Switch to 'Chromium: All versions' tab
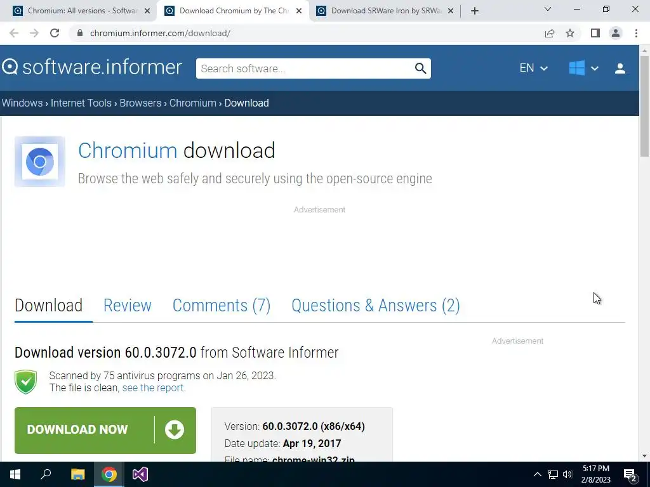Screen dimensions: 650x487 82,11
